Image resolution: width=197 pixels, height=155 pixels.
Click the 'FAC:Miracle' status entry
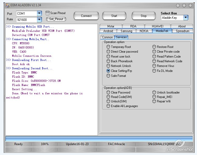coord(116,144)
